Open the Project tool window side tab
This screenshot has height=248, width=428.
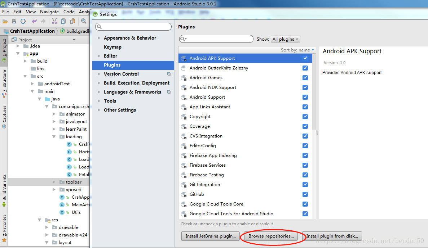[4, 50]
